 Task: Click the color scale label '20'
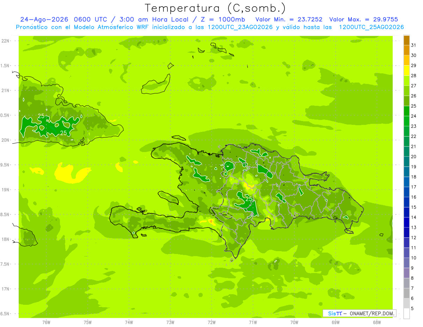click(x=414, y=157)
